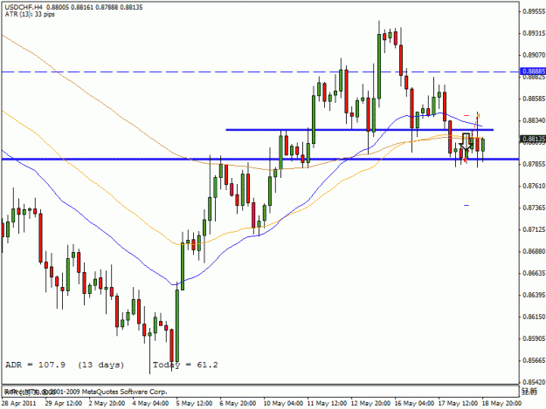Click the '18 May 20:00' time label
The height and width of the screenshot is (409, 546).
(502, 404)
